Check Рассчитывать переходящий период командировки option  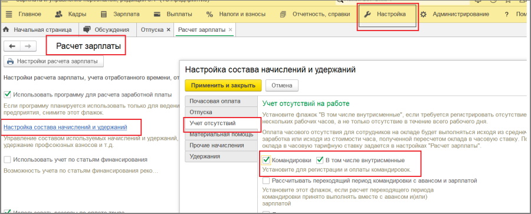[x=266, y=180]
